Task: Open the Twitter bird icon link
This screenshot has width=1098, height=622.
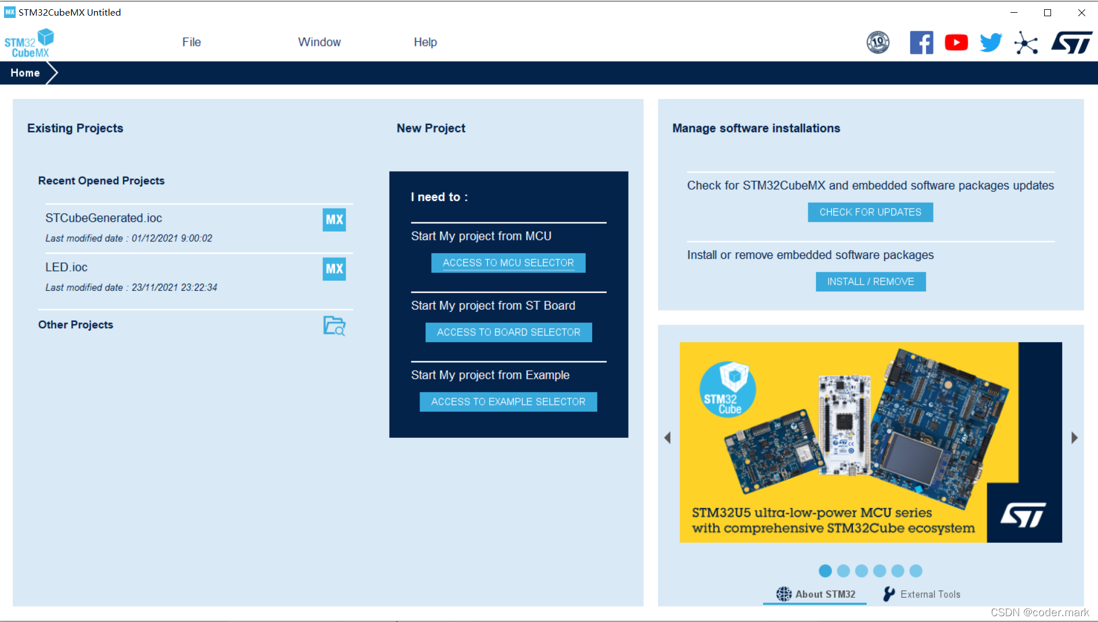Action: pos(991,42)
